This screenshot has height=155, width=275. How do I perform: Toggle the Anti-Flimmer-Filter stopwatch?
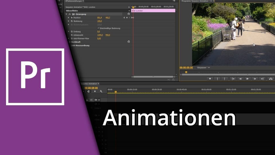click(x=72, y=38)
